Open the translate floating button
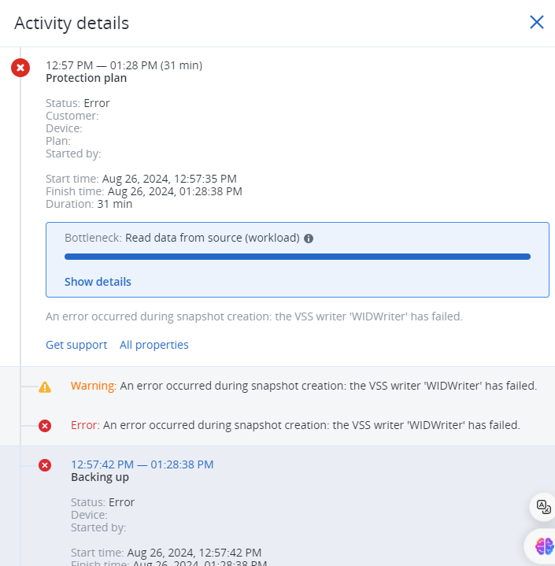 pyautogui.click(x=543, y=507)
